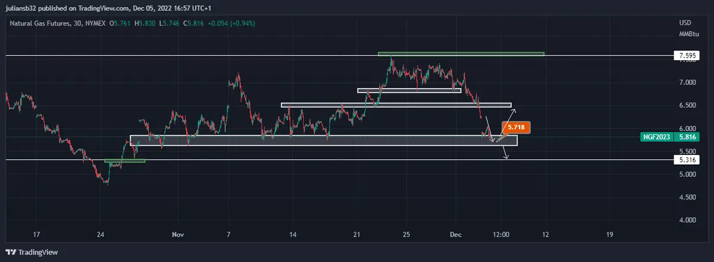Click the white 7.595 price level label
714x262 pixels.
tap(687, 56)
